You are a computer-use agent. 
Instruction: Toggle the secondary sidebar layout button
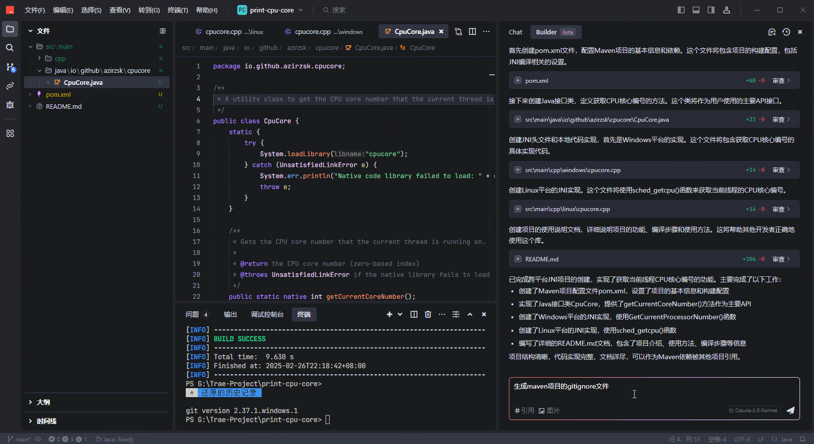tap(711, 10)
